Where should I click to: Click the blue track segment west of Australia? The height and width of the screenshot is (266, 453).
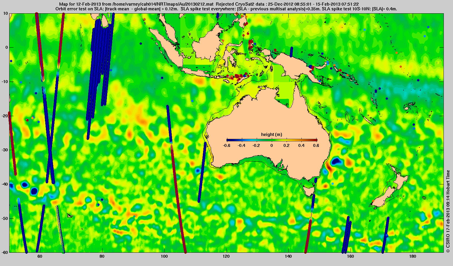(x=202, y=172)
